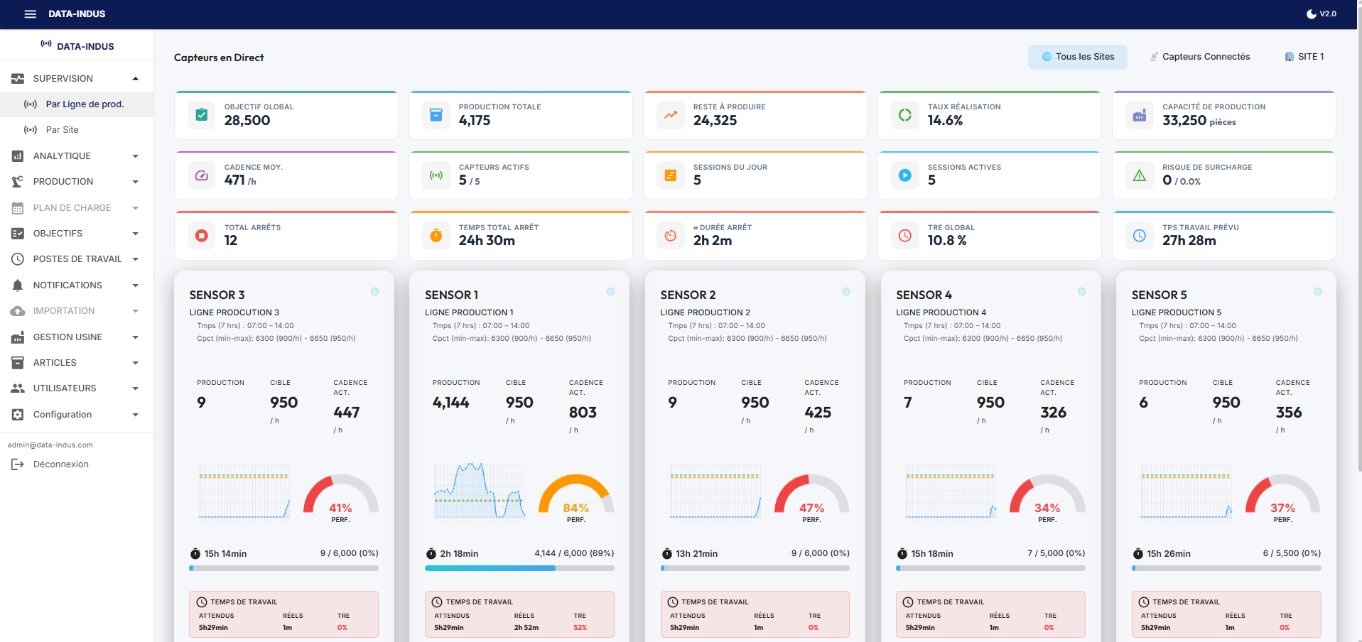Click the Objectif Global clipboard icon

(202, 114)
